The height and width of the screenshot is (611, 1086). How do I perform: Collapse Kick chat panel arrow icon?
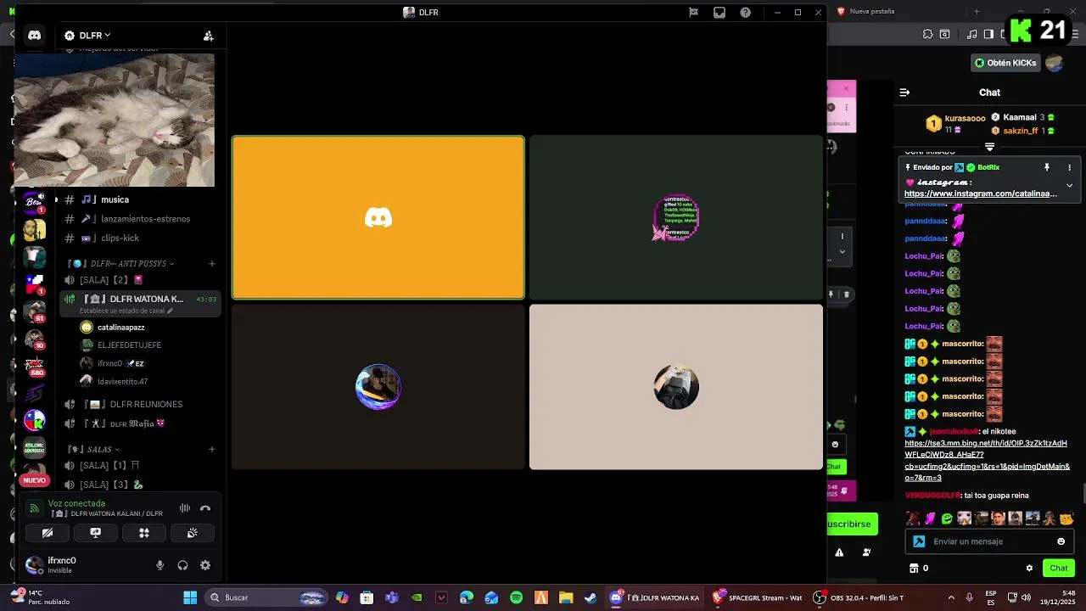pyautogui.click(x=904, y=92)
